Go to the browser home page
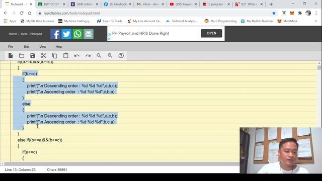This screenshot has width=322, height=181. [30, 13]
